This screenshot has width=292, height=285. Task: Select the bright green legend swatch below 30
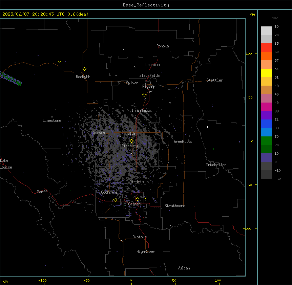[266, 141]
